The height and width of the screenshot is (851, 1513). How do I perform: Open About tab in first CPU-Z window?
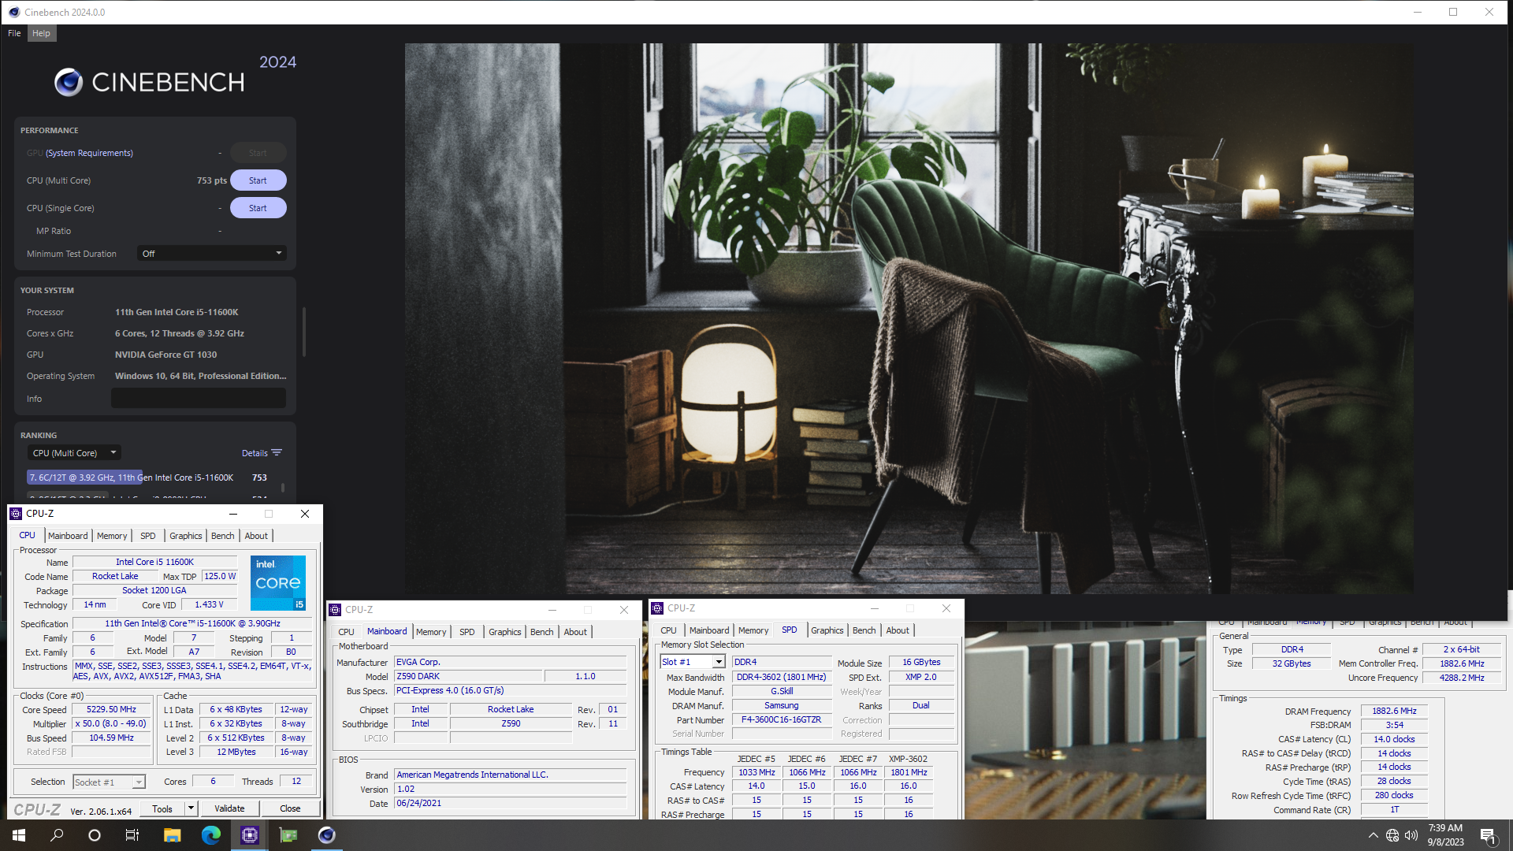tap(256, 536)
